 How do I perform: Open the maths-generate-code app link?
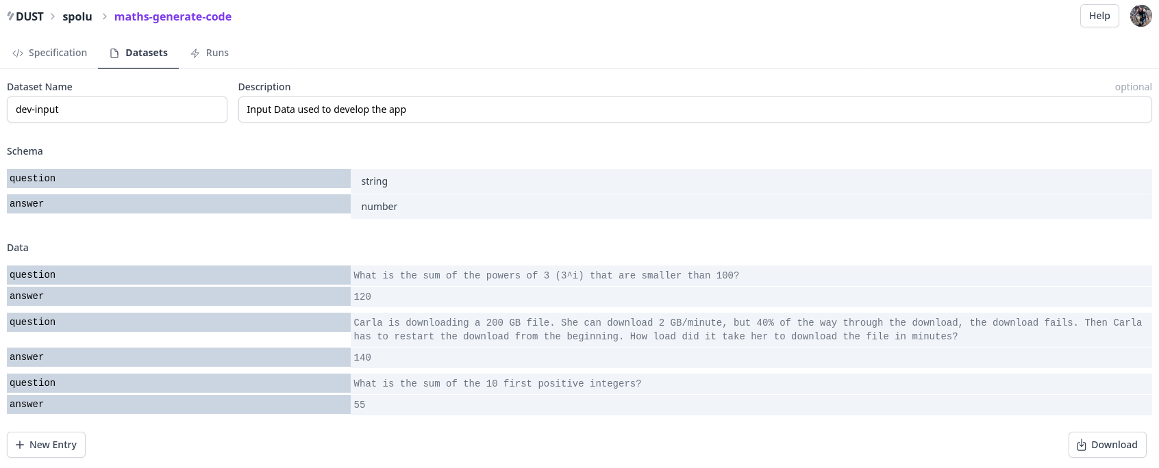pos(173,16)
